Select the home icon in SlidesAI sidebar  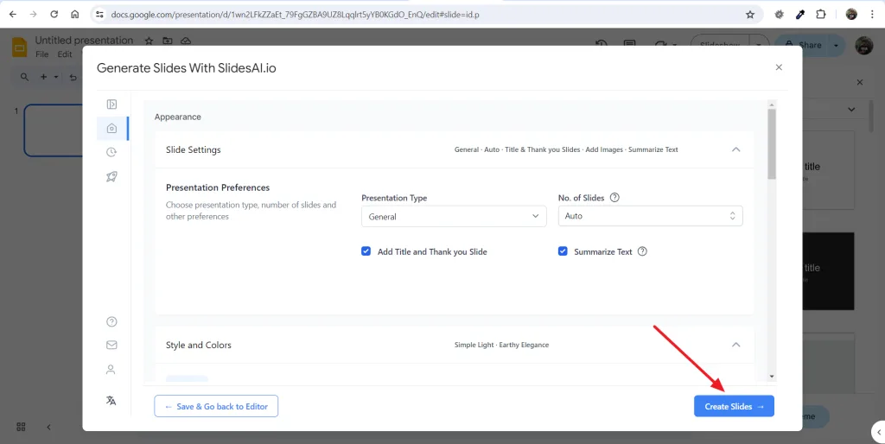[x=111, y=129]
